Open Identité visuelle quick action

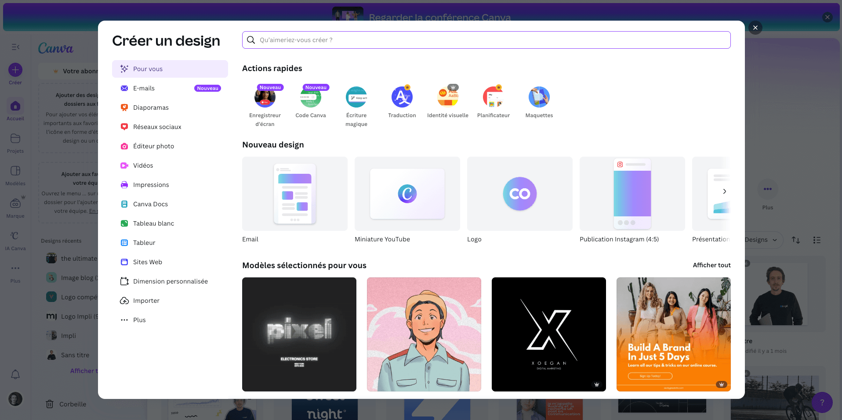pos(448,102)
